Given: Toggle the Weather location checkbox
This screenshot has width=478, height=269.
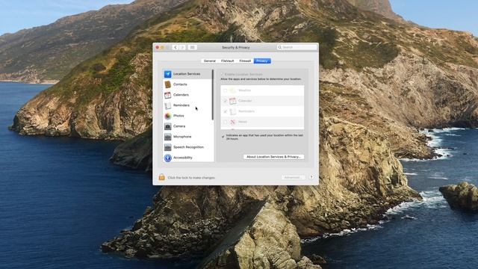Looking at the screenshot, I should point(226,90).
